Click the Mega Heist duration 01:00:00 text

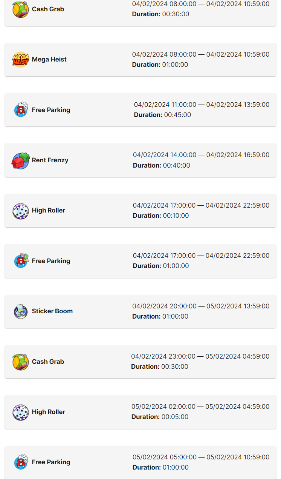tap(175, 65)
